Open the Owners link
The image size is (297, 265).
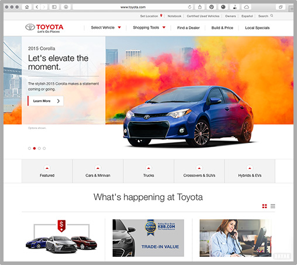click(230, 16)
